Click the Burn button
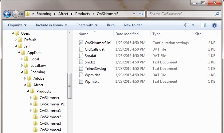The image size is (224, 133). [111, 25]
